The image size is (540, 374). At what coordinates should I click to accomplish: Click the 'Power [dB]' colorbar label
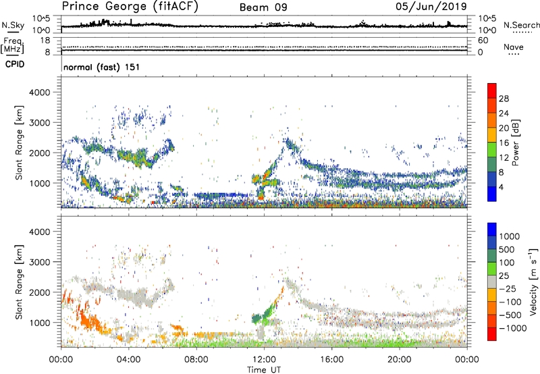coord(516,142)
